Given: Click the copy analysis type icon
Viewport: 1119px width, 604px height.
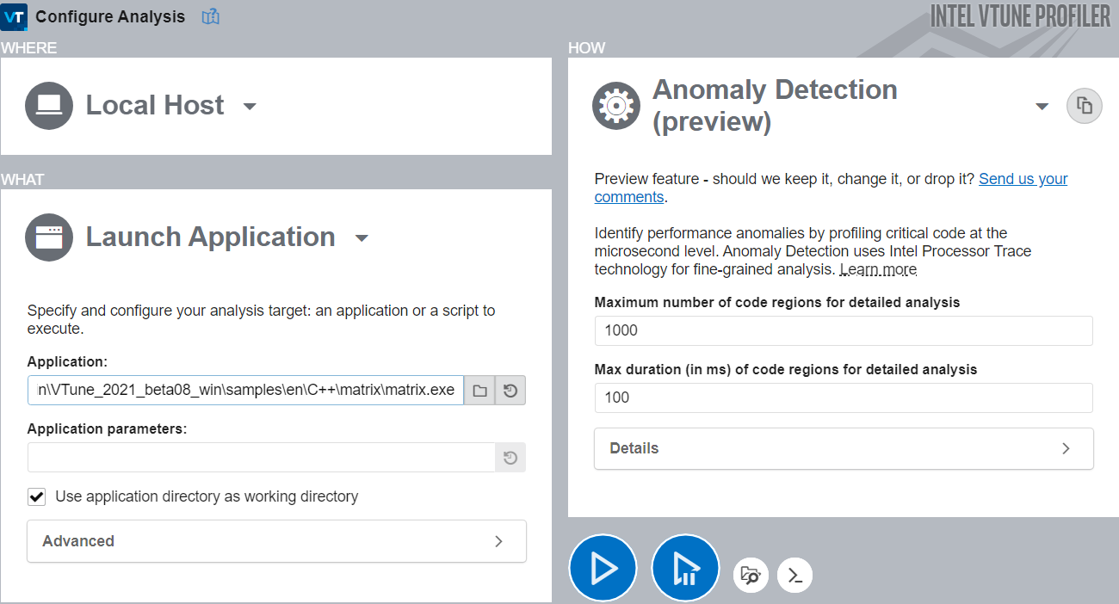Looking at the screenshot, I should 1085,106.
